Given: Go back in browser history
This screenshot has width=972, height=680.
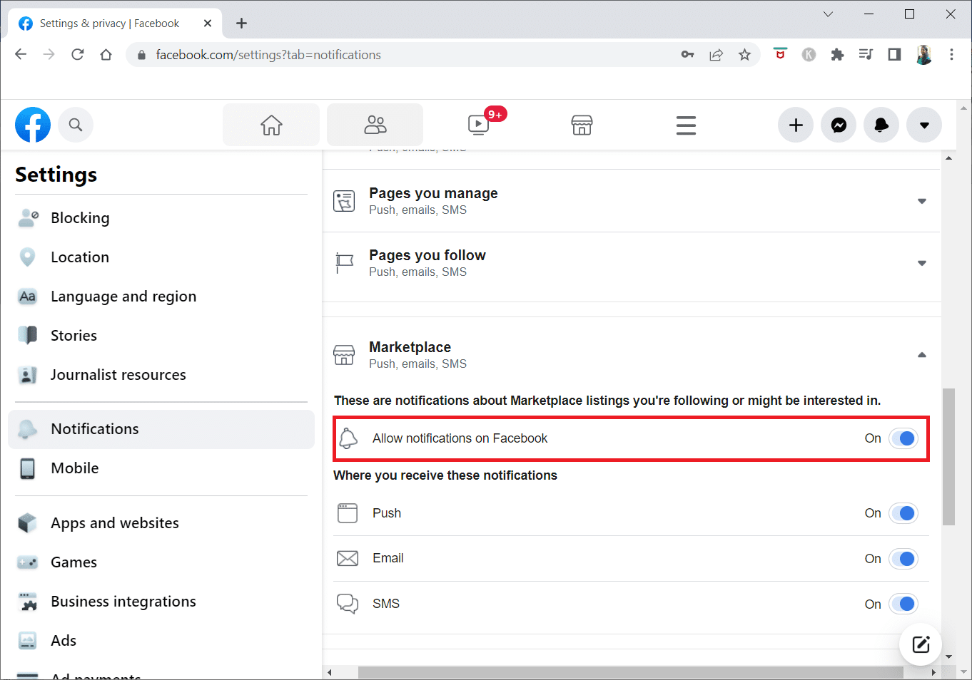Looking at the screenshot, I should pyautogui.click(x=21, y=55).
